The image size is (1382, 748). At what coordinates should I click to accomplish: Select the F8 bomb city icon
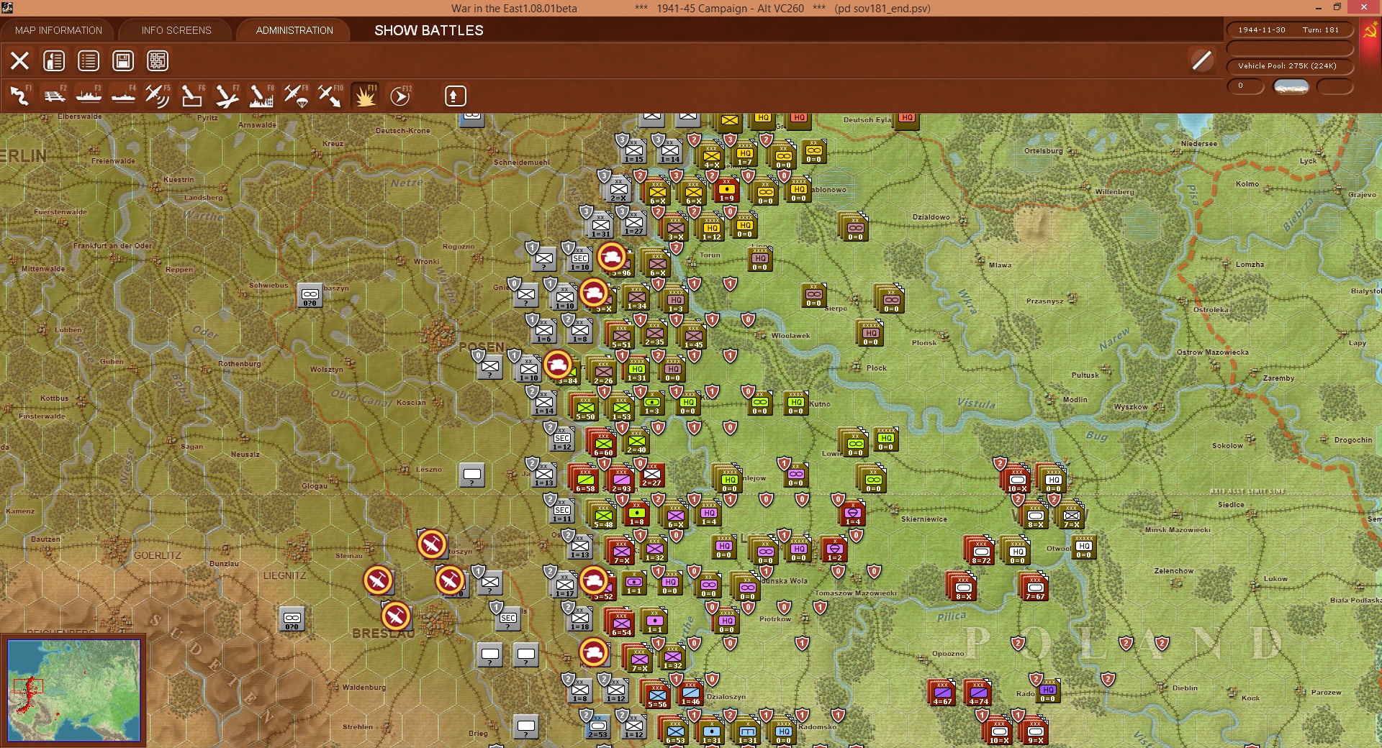tap(261, 96)
